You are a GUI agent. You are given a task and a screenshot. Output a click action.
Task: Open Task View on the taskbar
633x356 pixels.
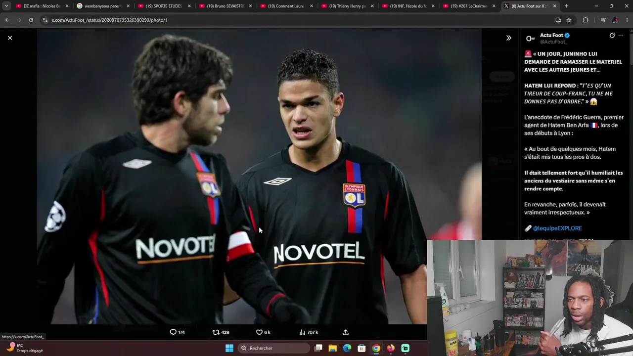318,348
